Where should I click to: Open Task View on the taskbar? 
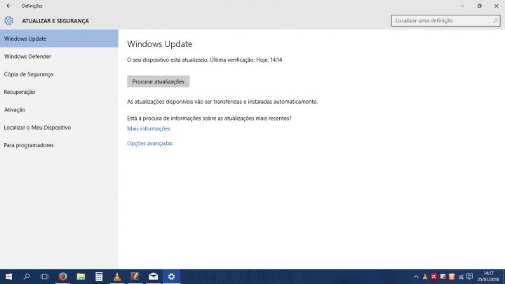[44, 276]
